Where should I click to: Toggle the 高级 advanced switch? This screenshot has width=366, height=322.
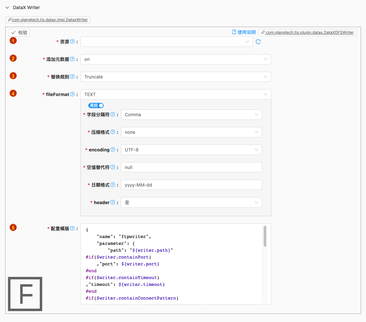96,105
